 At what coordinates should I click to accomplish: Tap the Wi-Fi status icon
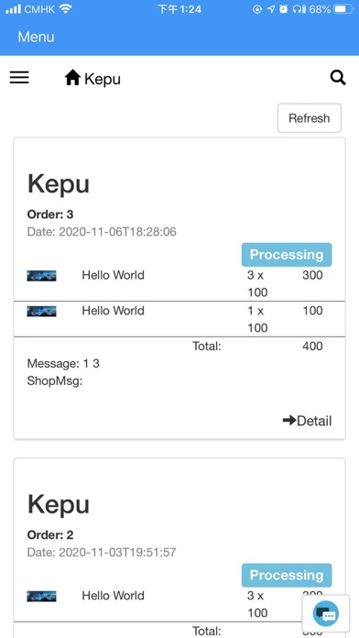click(x=65, y=9)
